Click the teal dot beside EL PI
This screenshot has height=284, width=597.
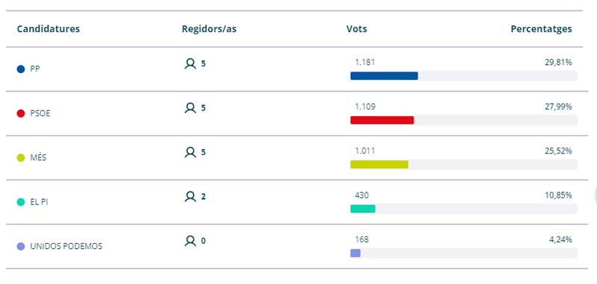[x=21, y=202]
